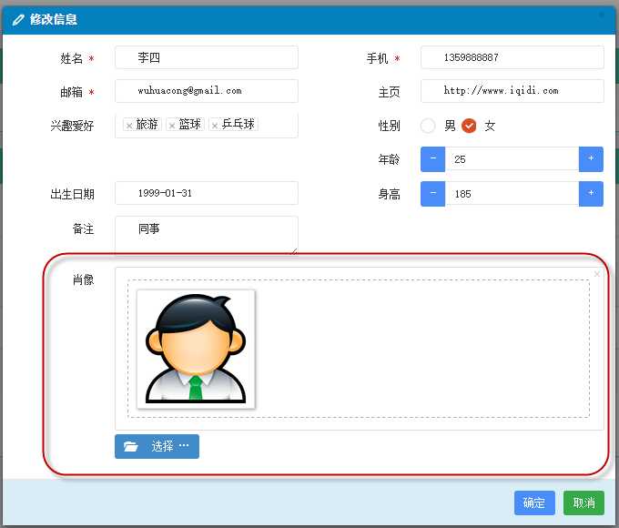Remove the 乒乓球 hobby tag
Image resolution: width=619 pixels, height=528 pixels.
pyautogui.click(x=214, y=126)
